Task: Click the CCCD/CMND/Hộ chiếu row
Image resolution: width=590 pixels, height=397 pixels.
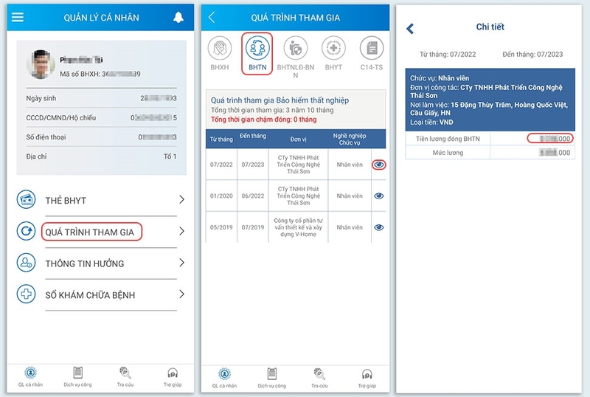Action: click(101, 117)
